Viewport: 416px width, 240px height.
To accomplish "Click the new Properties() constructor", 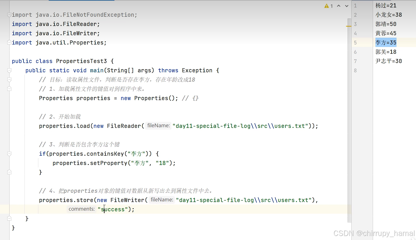I will [x=149, y=98].
